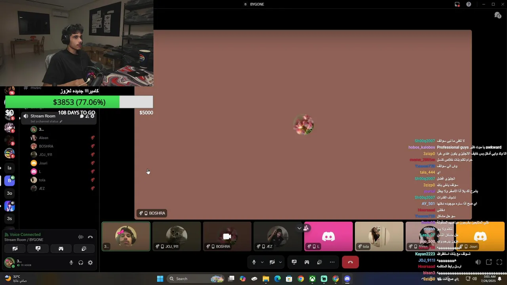The image size is (507, 285).
Task: Select L in voice member list
Action: pos(63,171)
